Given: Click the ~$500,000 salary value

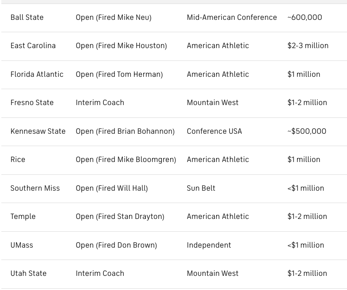Looking at the screenshot, I should click(307, 131).
